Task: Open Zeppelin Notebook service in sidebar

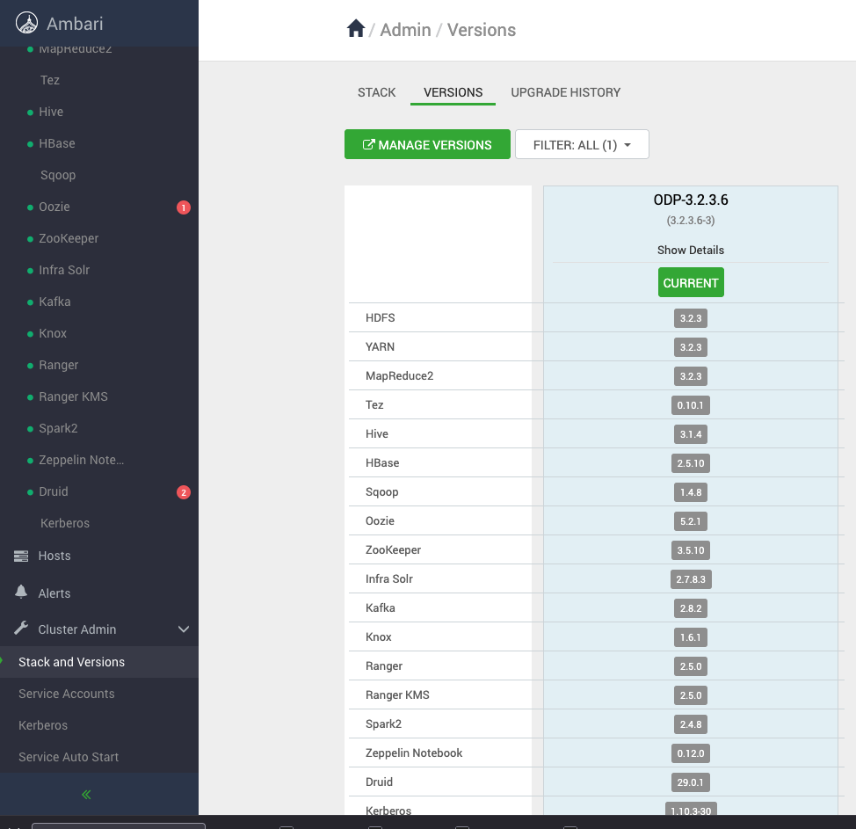Action: (82, 461)
